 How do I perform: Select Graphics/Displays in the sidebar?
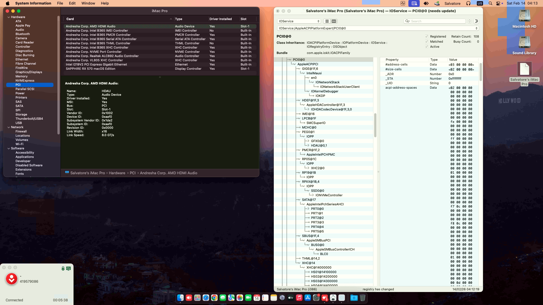click(29, 72)
